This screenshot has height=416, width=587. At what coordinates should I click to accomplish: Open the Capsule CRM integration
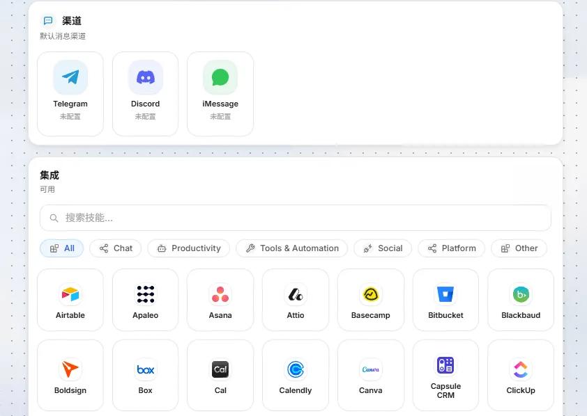pyautogui.click(x=445, y=375)
